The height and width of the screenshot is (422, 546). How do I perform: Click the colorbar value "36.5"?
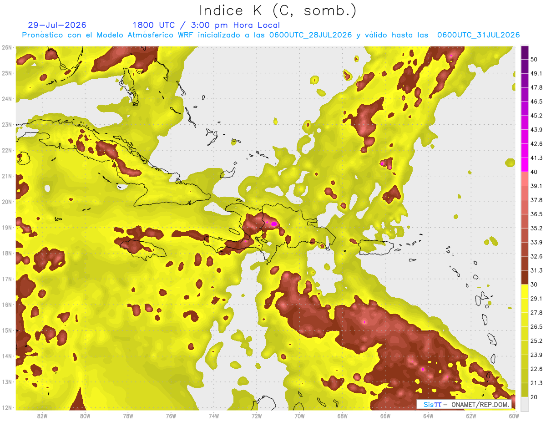(536, 214)
